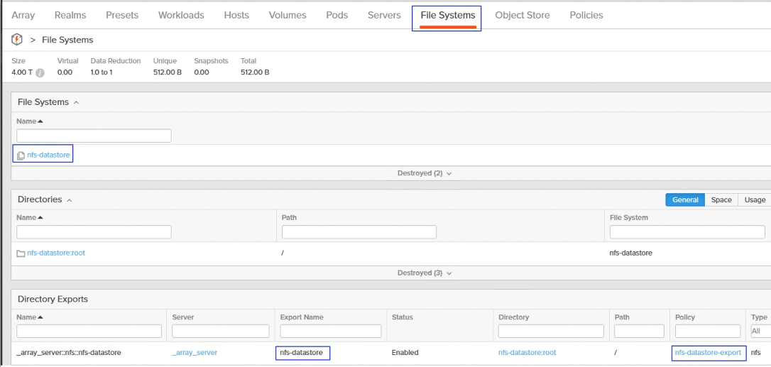Screen dimensions: 771x367
Task: Switch Directories view to Space
Action: pos(721,199)
